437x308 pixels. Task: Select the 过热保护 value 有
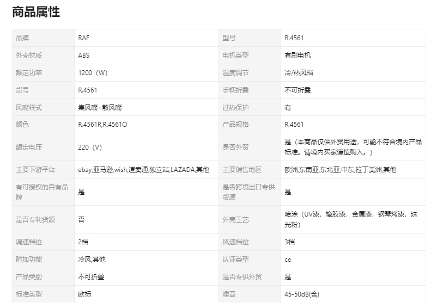[x=288, y=107]
